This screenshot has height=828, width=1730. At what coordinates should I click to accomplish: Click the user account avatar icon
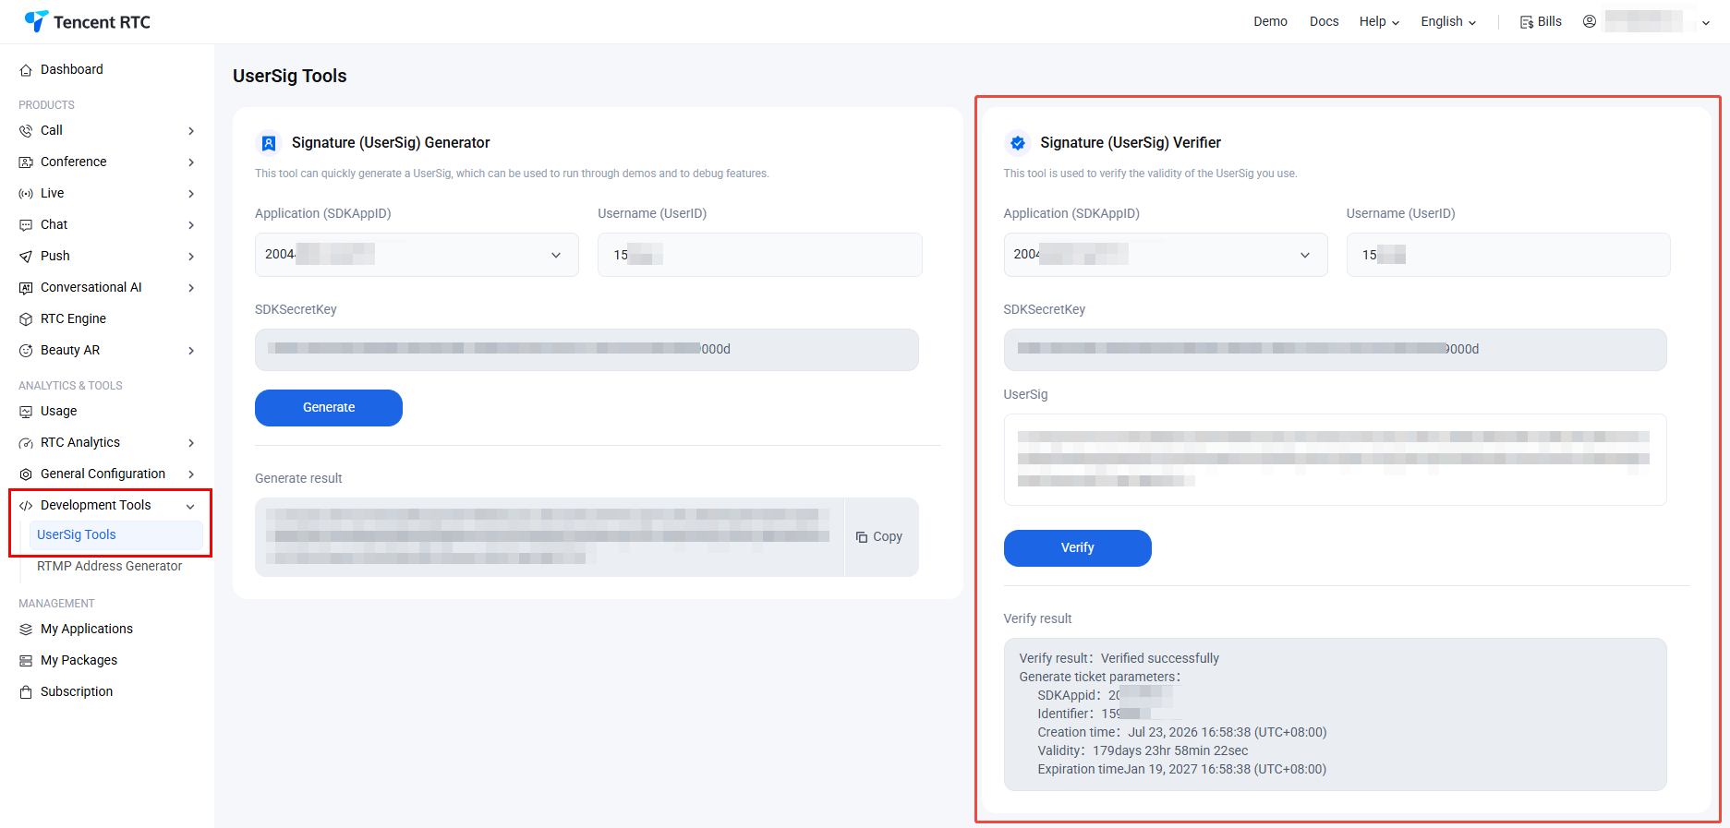(x=1590, y=21)
